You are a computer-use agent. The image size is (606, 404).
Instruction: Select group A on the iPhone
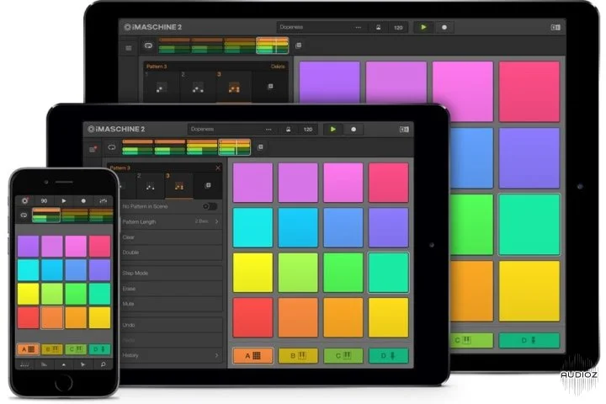click(x=29, y=349)
